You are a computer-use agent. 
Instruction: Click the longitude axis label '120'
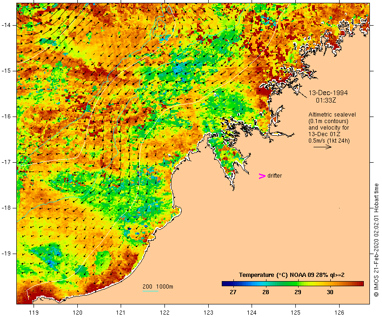point(77,312)
